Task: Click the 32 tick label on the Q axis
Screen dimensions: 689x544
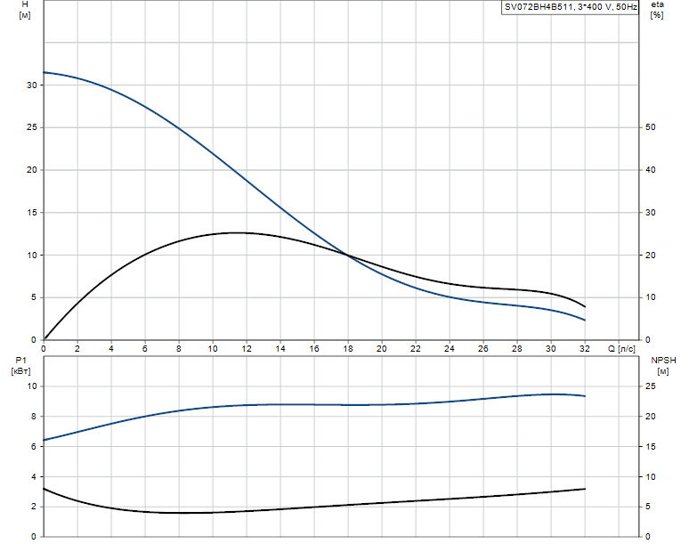Action: point(585,349)
